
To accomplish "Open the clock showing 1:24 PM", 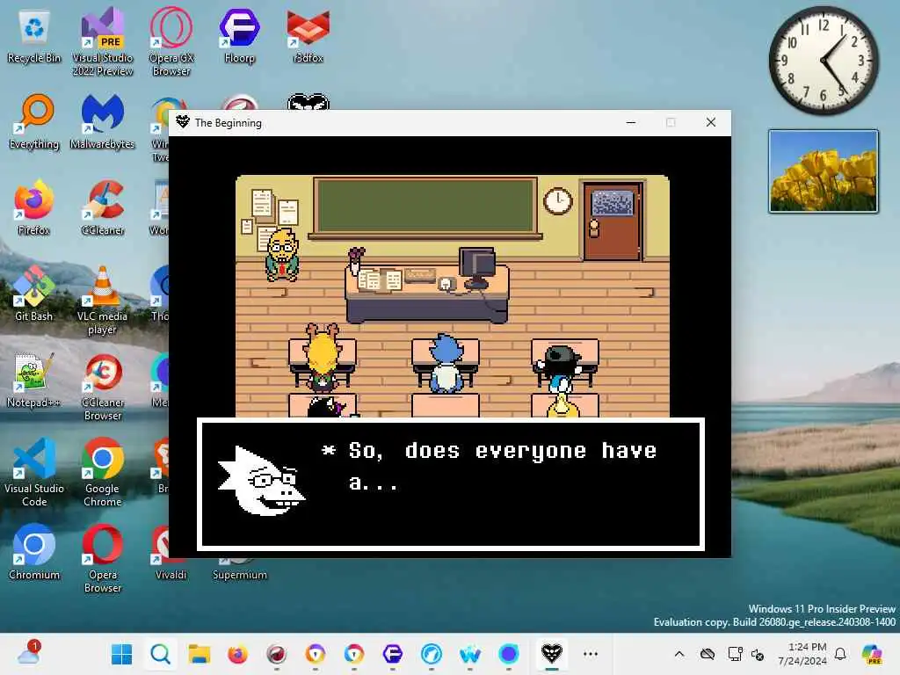I will (x=802, y=654).
